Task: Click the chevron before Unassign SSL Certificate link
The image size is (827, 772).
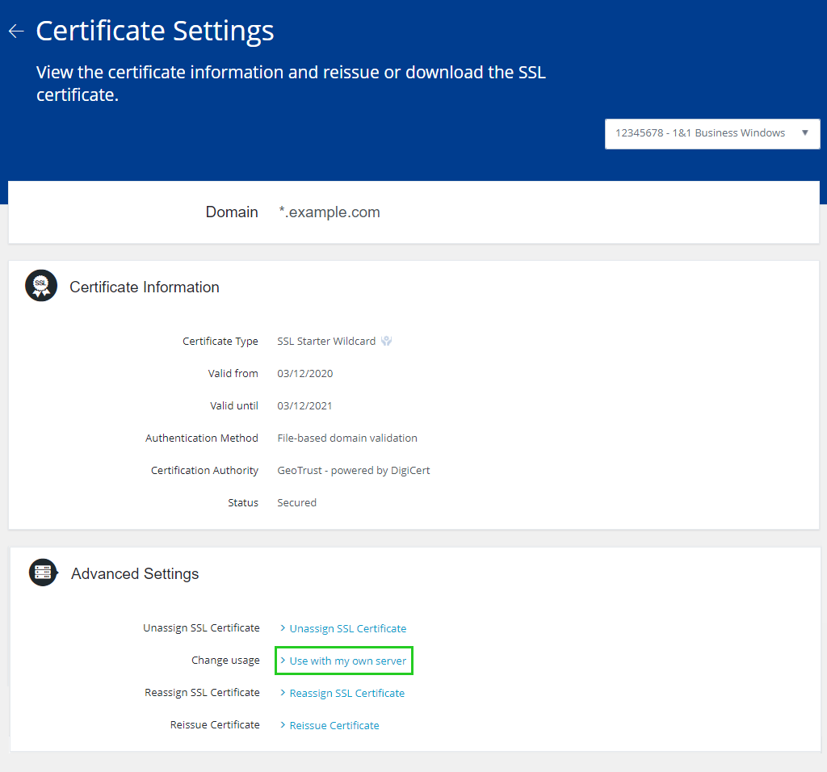Action: [283, 628]
